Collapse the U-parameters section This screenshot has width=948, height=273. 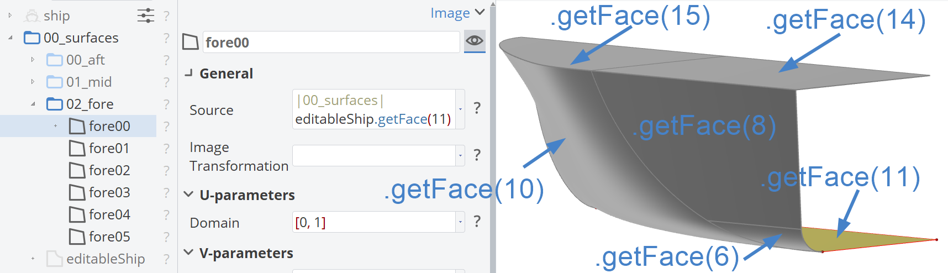[188, 194]
